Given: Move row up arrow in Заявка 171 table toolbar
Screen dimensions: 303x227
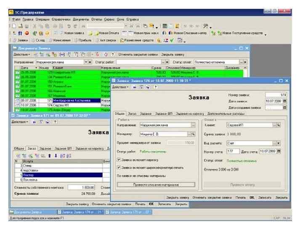Looking at the screenshot, I should [50, 156].
